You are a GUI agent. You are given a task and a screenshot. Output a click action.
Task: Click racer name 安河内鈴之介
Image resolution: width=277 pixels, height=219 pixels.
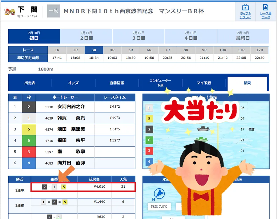pos(71,107)
